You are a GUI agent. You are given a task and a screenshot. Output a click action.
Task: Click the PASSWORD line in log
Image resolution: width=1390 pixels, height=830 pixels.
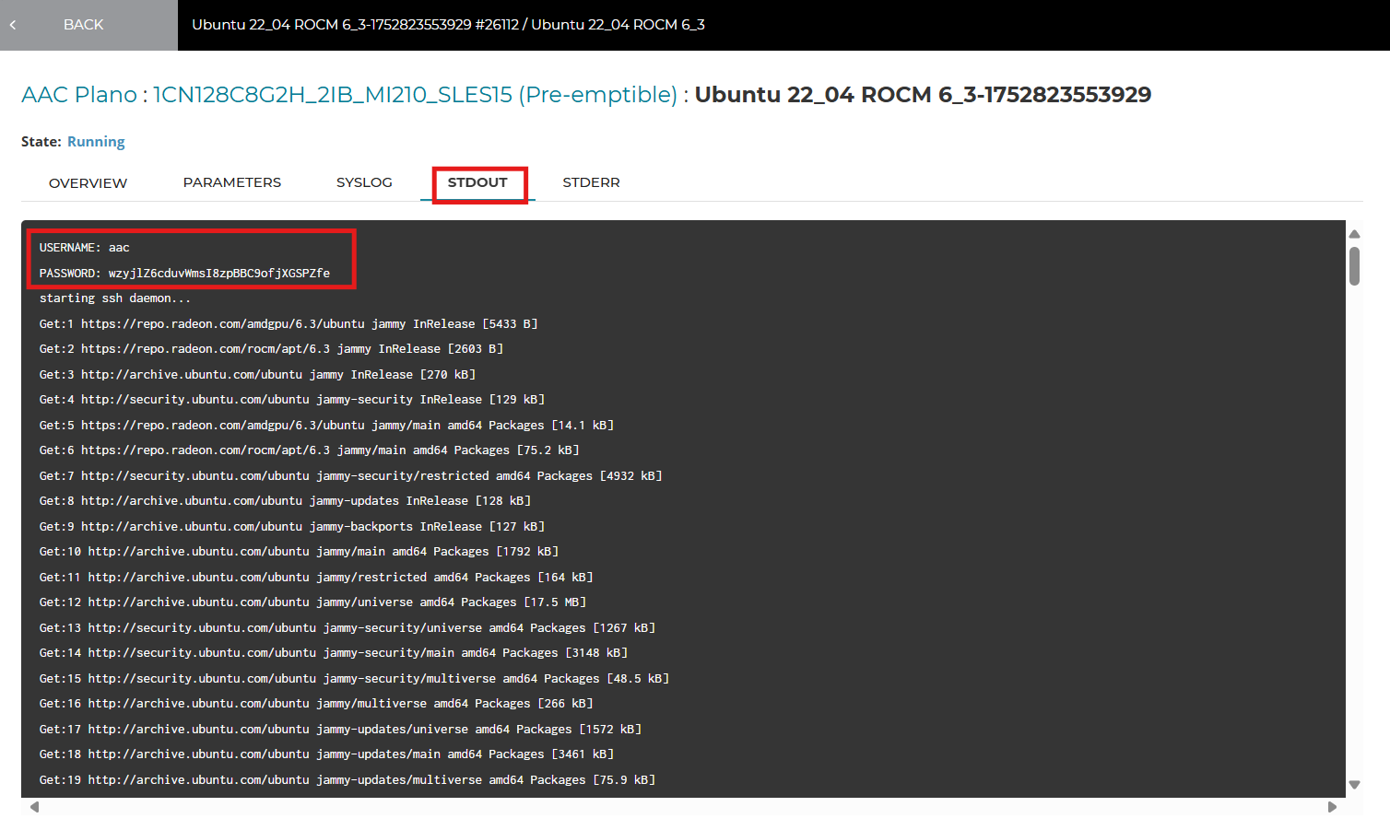point(184,274)
